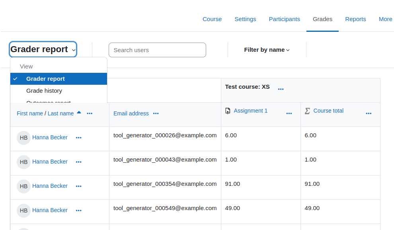Open actions for Hanna Becker tool_generator_000043 row
This screenshot has height=230, width=394.
79,162
